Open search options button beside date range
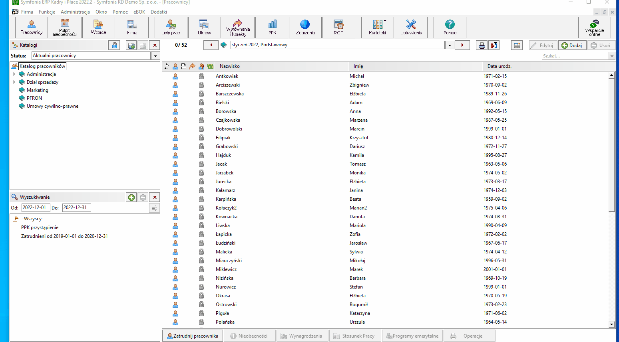 154,208
